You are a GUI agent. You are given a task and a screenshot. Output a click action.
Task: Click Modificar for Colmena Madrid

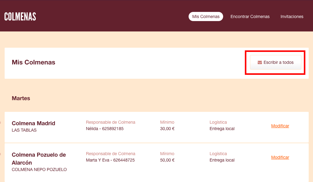pyautogui.click(x=280, y=126)
